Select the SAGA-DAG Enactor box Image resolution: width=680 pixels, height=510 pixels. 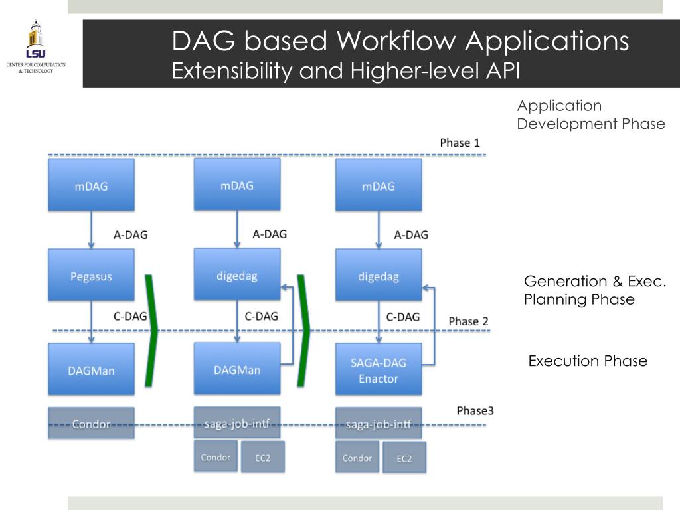pyautogui.click(x=378, y=369)
